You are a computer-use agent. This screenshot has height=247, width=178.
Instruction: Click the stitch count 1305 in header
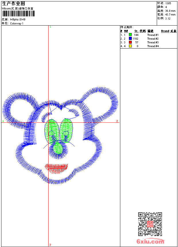[x=168, y=3]
